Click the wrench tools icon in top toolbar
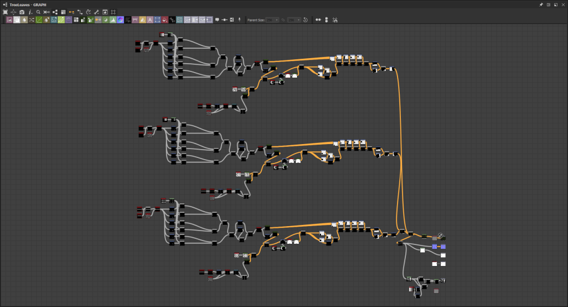The image size is (568, 307). click(97, 12)
